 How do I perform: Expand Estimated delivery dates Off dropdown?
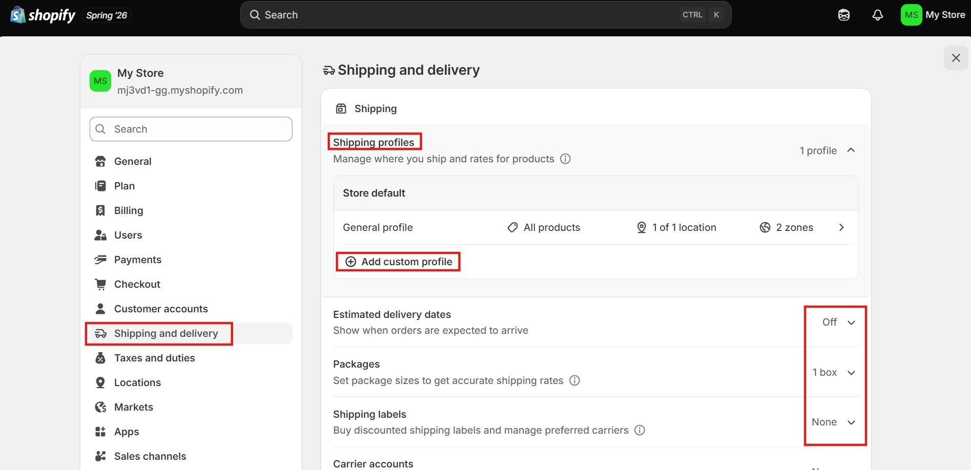(838, 322)
